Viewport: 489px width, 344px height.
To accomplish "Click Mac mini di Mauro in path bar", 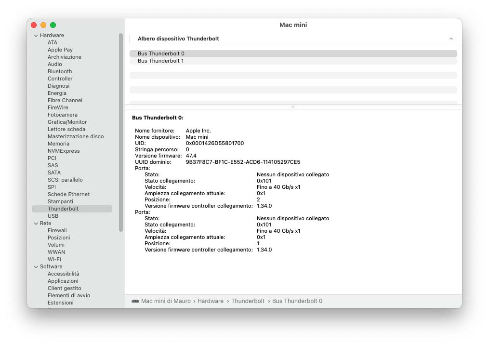I will (166, 301).
